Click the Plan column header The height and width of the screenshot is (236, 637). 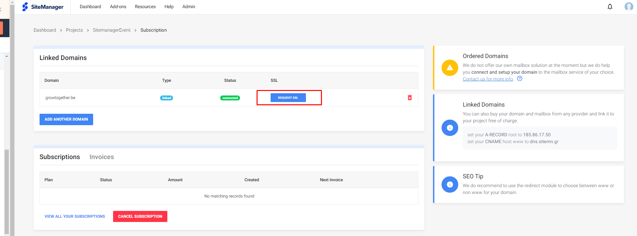click(49, 180)
